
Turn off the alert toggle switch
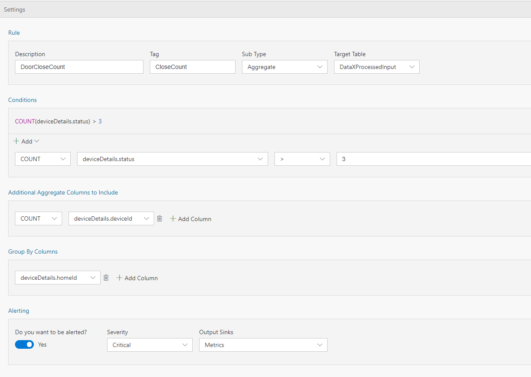pyautogui.click(x=24, y=344)
